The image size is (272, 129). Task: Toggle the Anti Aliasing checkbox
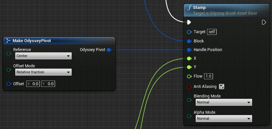(222, 87)
